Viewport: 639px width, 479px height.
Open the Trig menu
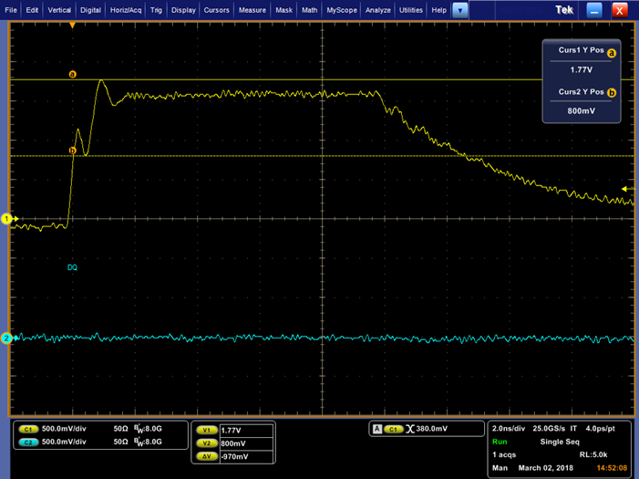tap(156, 10)
